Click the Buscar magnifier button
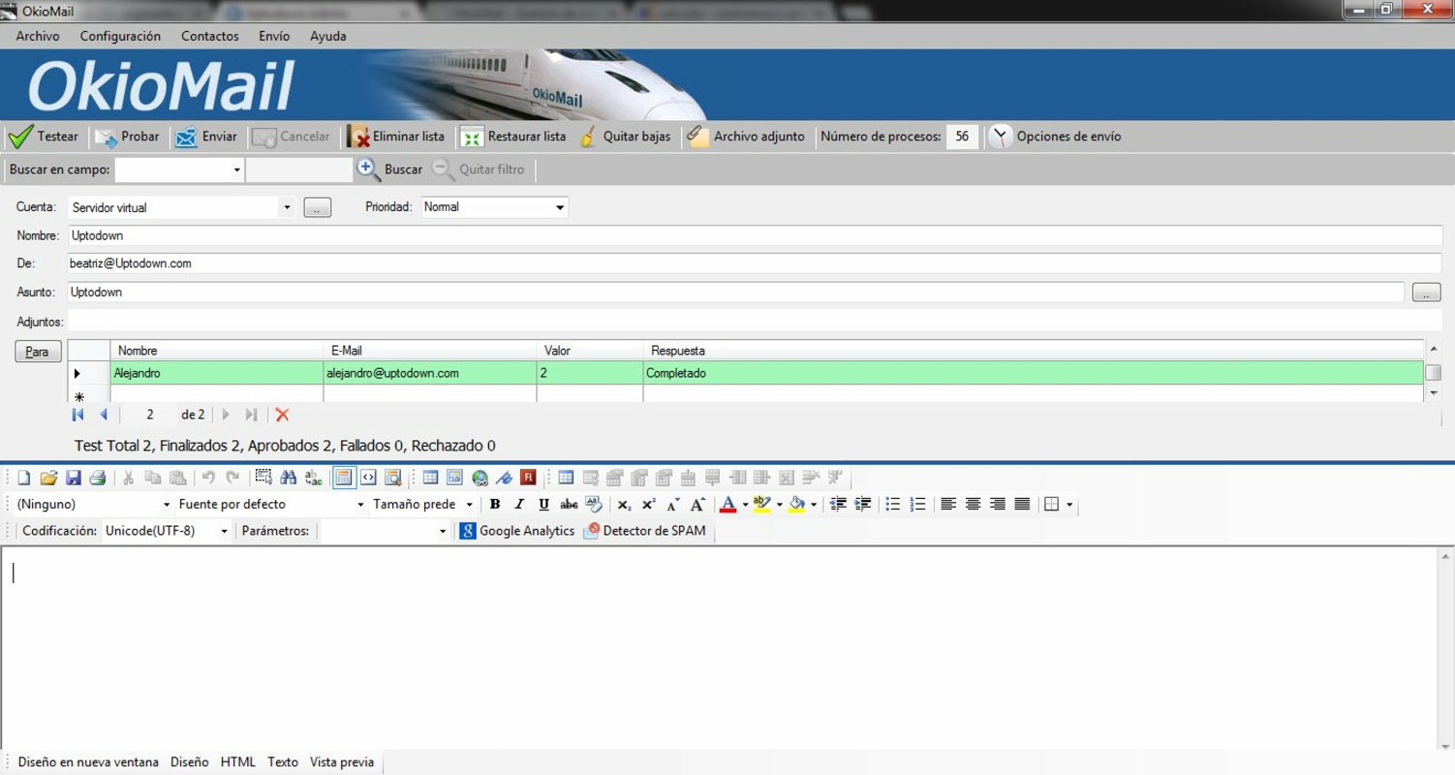 point(390,170)
